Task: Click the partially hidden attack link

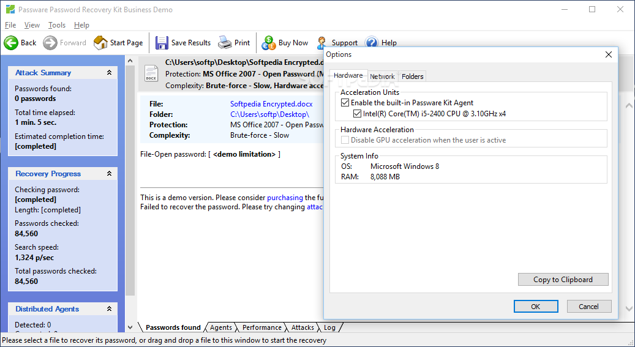Action: click(x=315, y=207)
